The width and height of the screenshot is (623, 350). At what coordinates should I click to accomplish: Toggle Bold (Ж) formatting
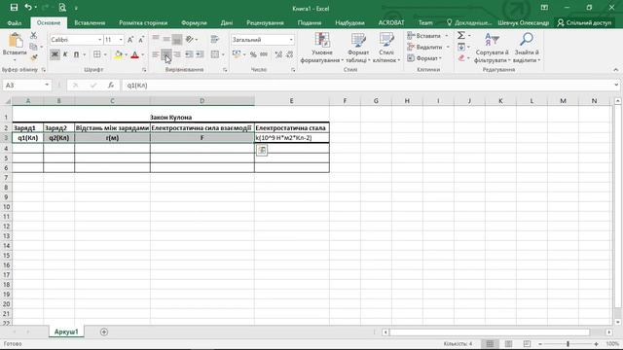point(55,54)
